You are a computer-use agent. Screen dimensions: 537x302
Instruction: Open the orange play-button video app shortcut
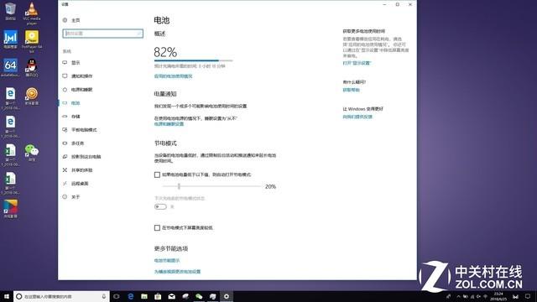pyautogui.click(x=32, y=96)
